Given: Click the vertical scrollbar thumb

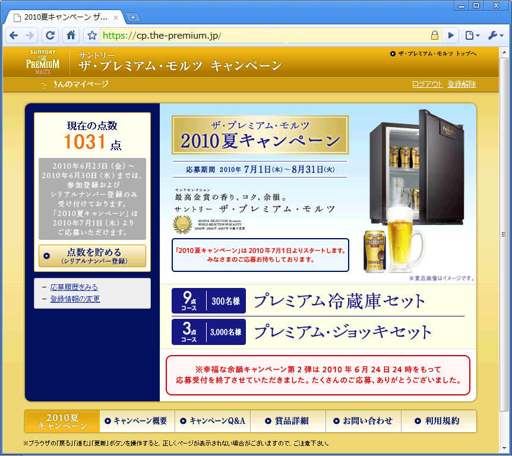Looking at the screenshot, I should coord(504,234).
